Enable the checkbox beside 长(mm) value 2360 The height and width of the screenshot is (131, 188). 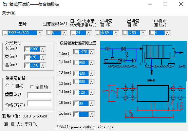point(27,49)
